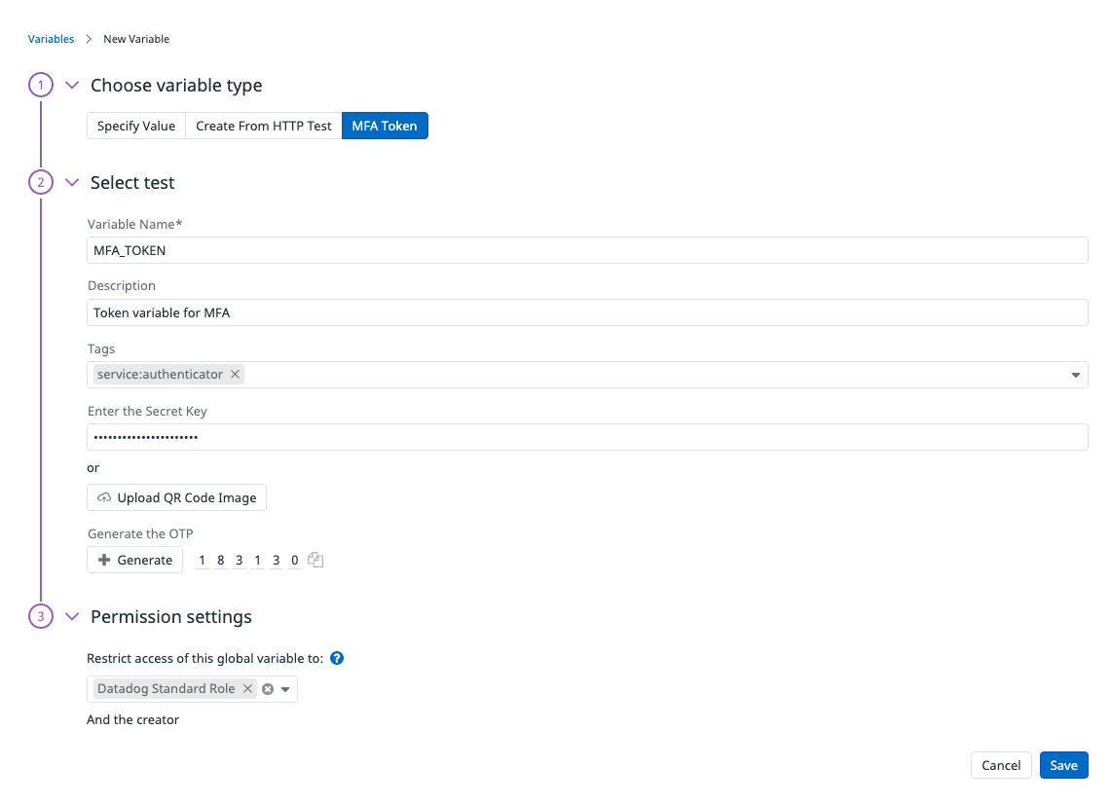Save the new variable

(x=1063, y=765)
